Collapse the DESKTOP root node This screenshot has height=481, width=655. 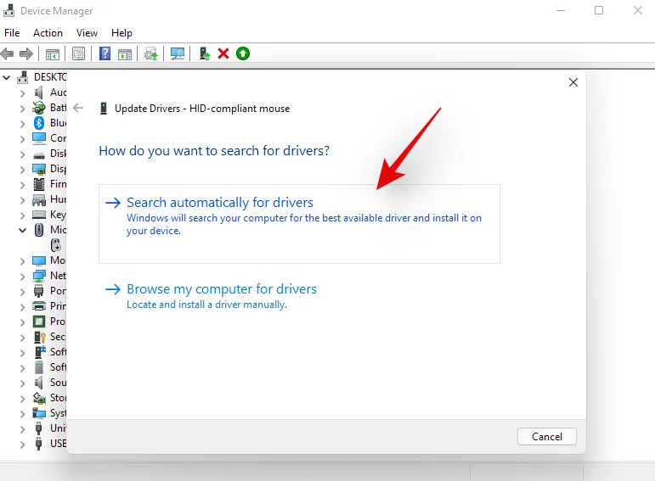[7, 77]
